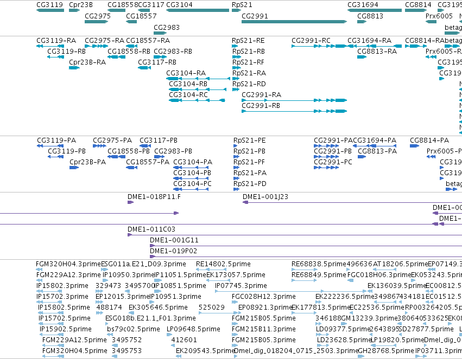Screen dimensions: 462x359
Task: Click EST FGC028H12.3prime
Action: 264,297
